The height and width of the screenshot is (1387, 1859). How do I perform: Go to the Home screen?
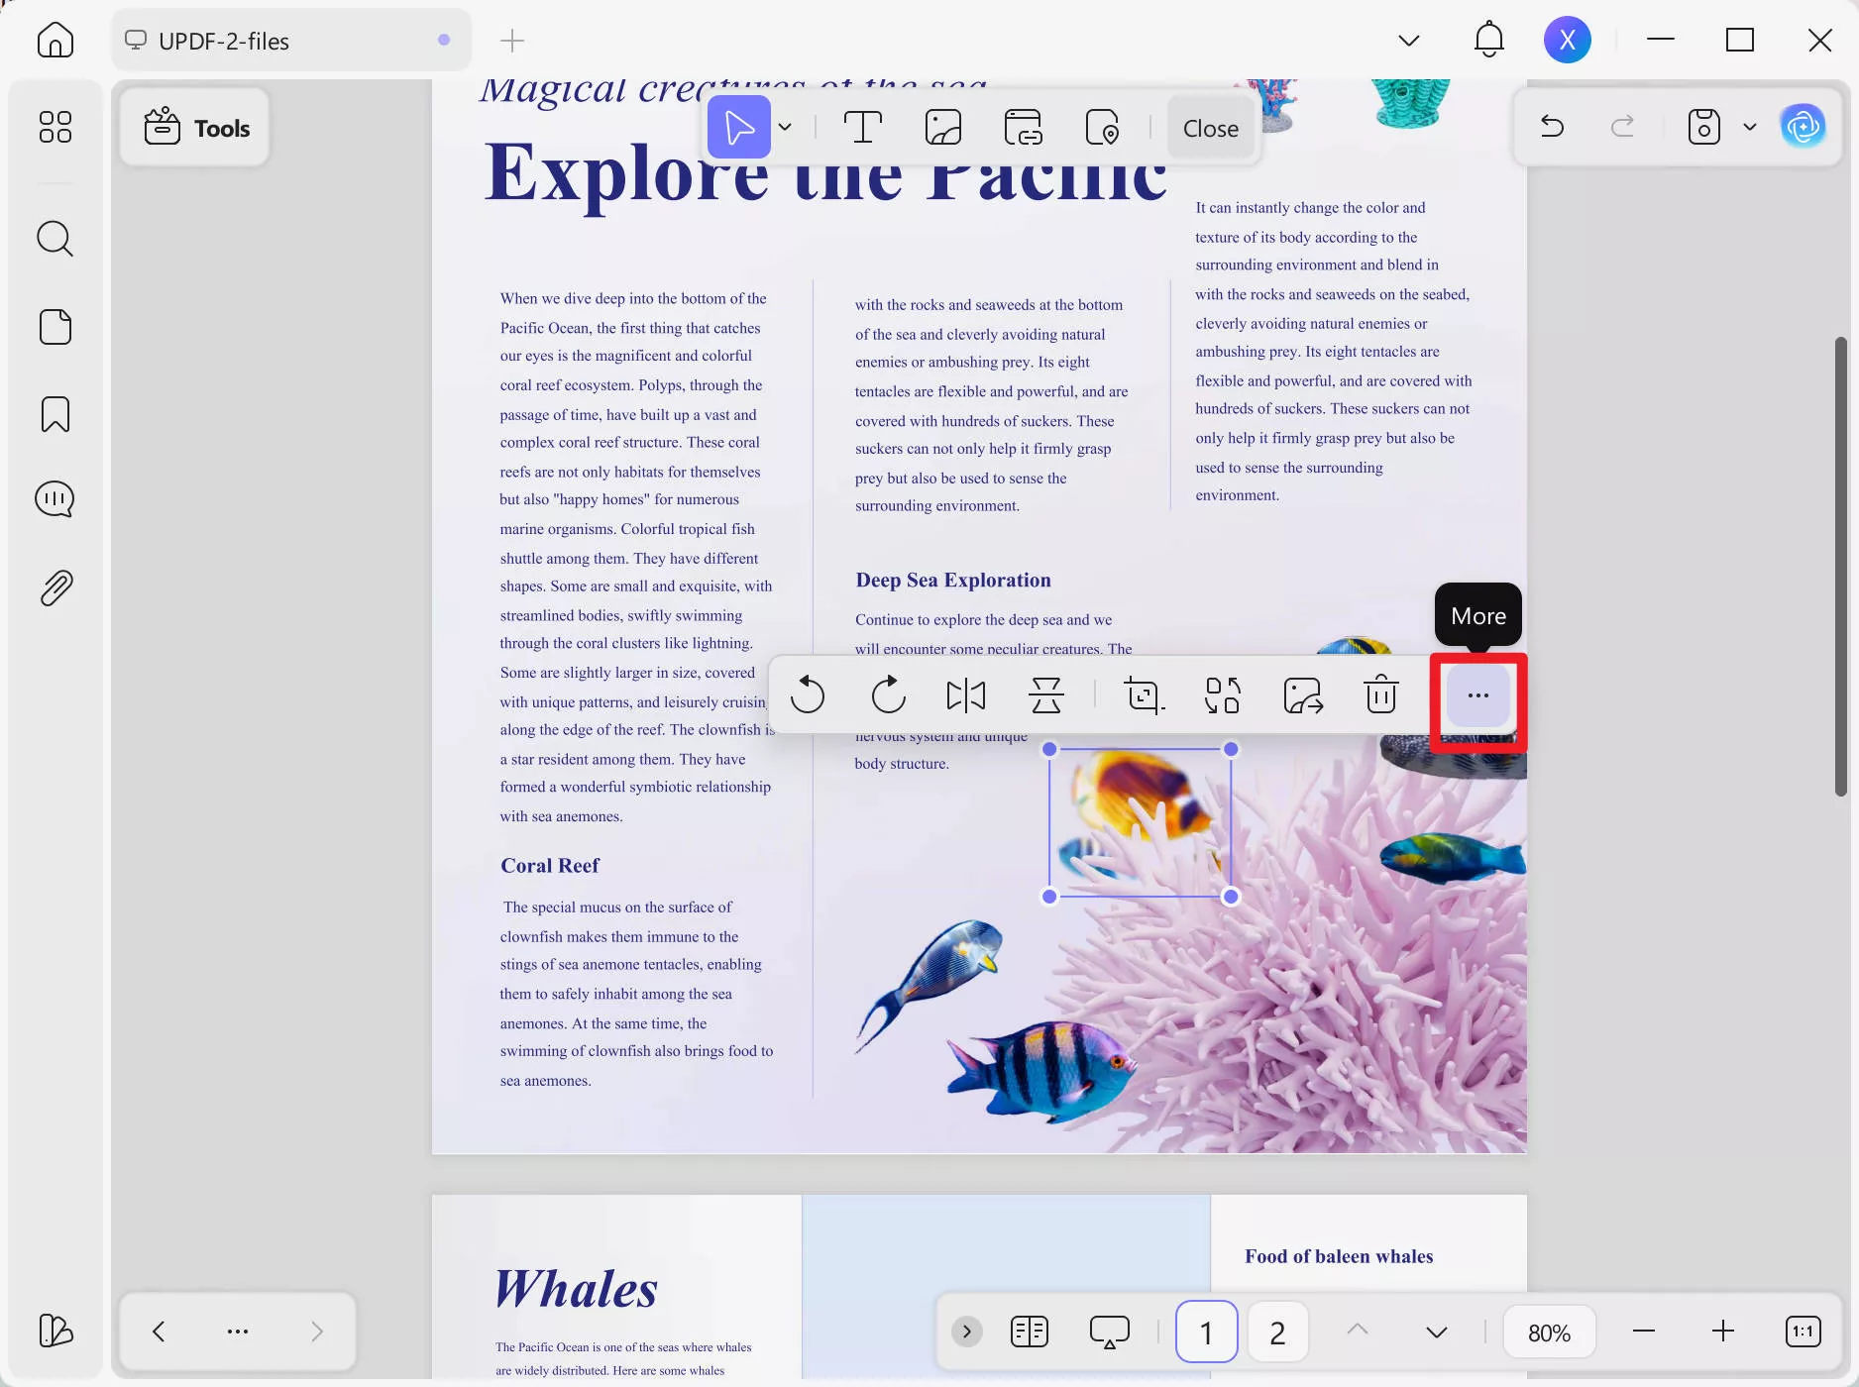pyautogui.click(x=55, y=41)
